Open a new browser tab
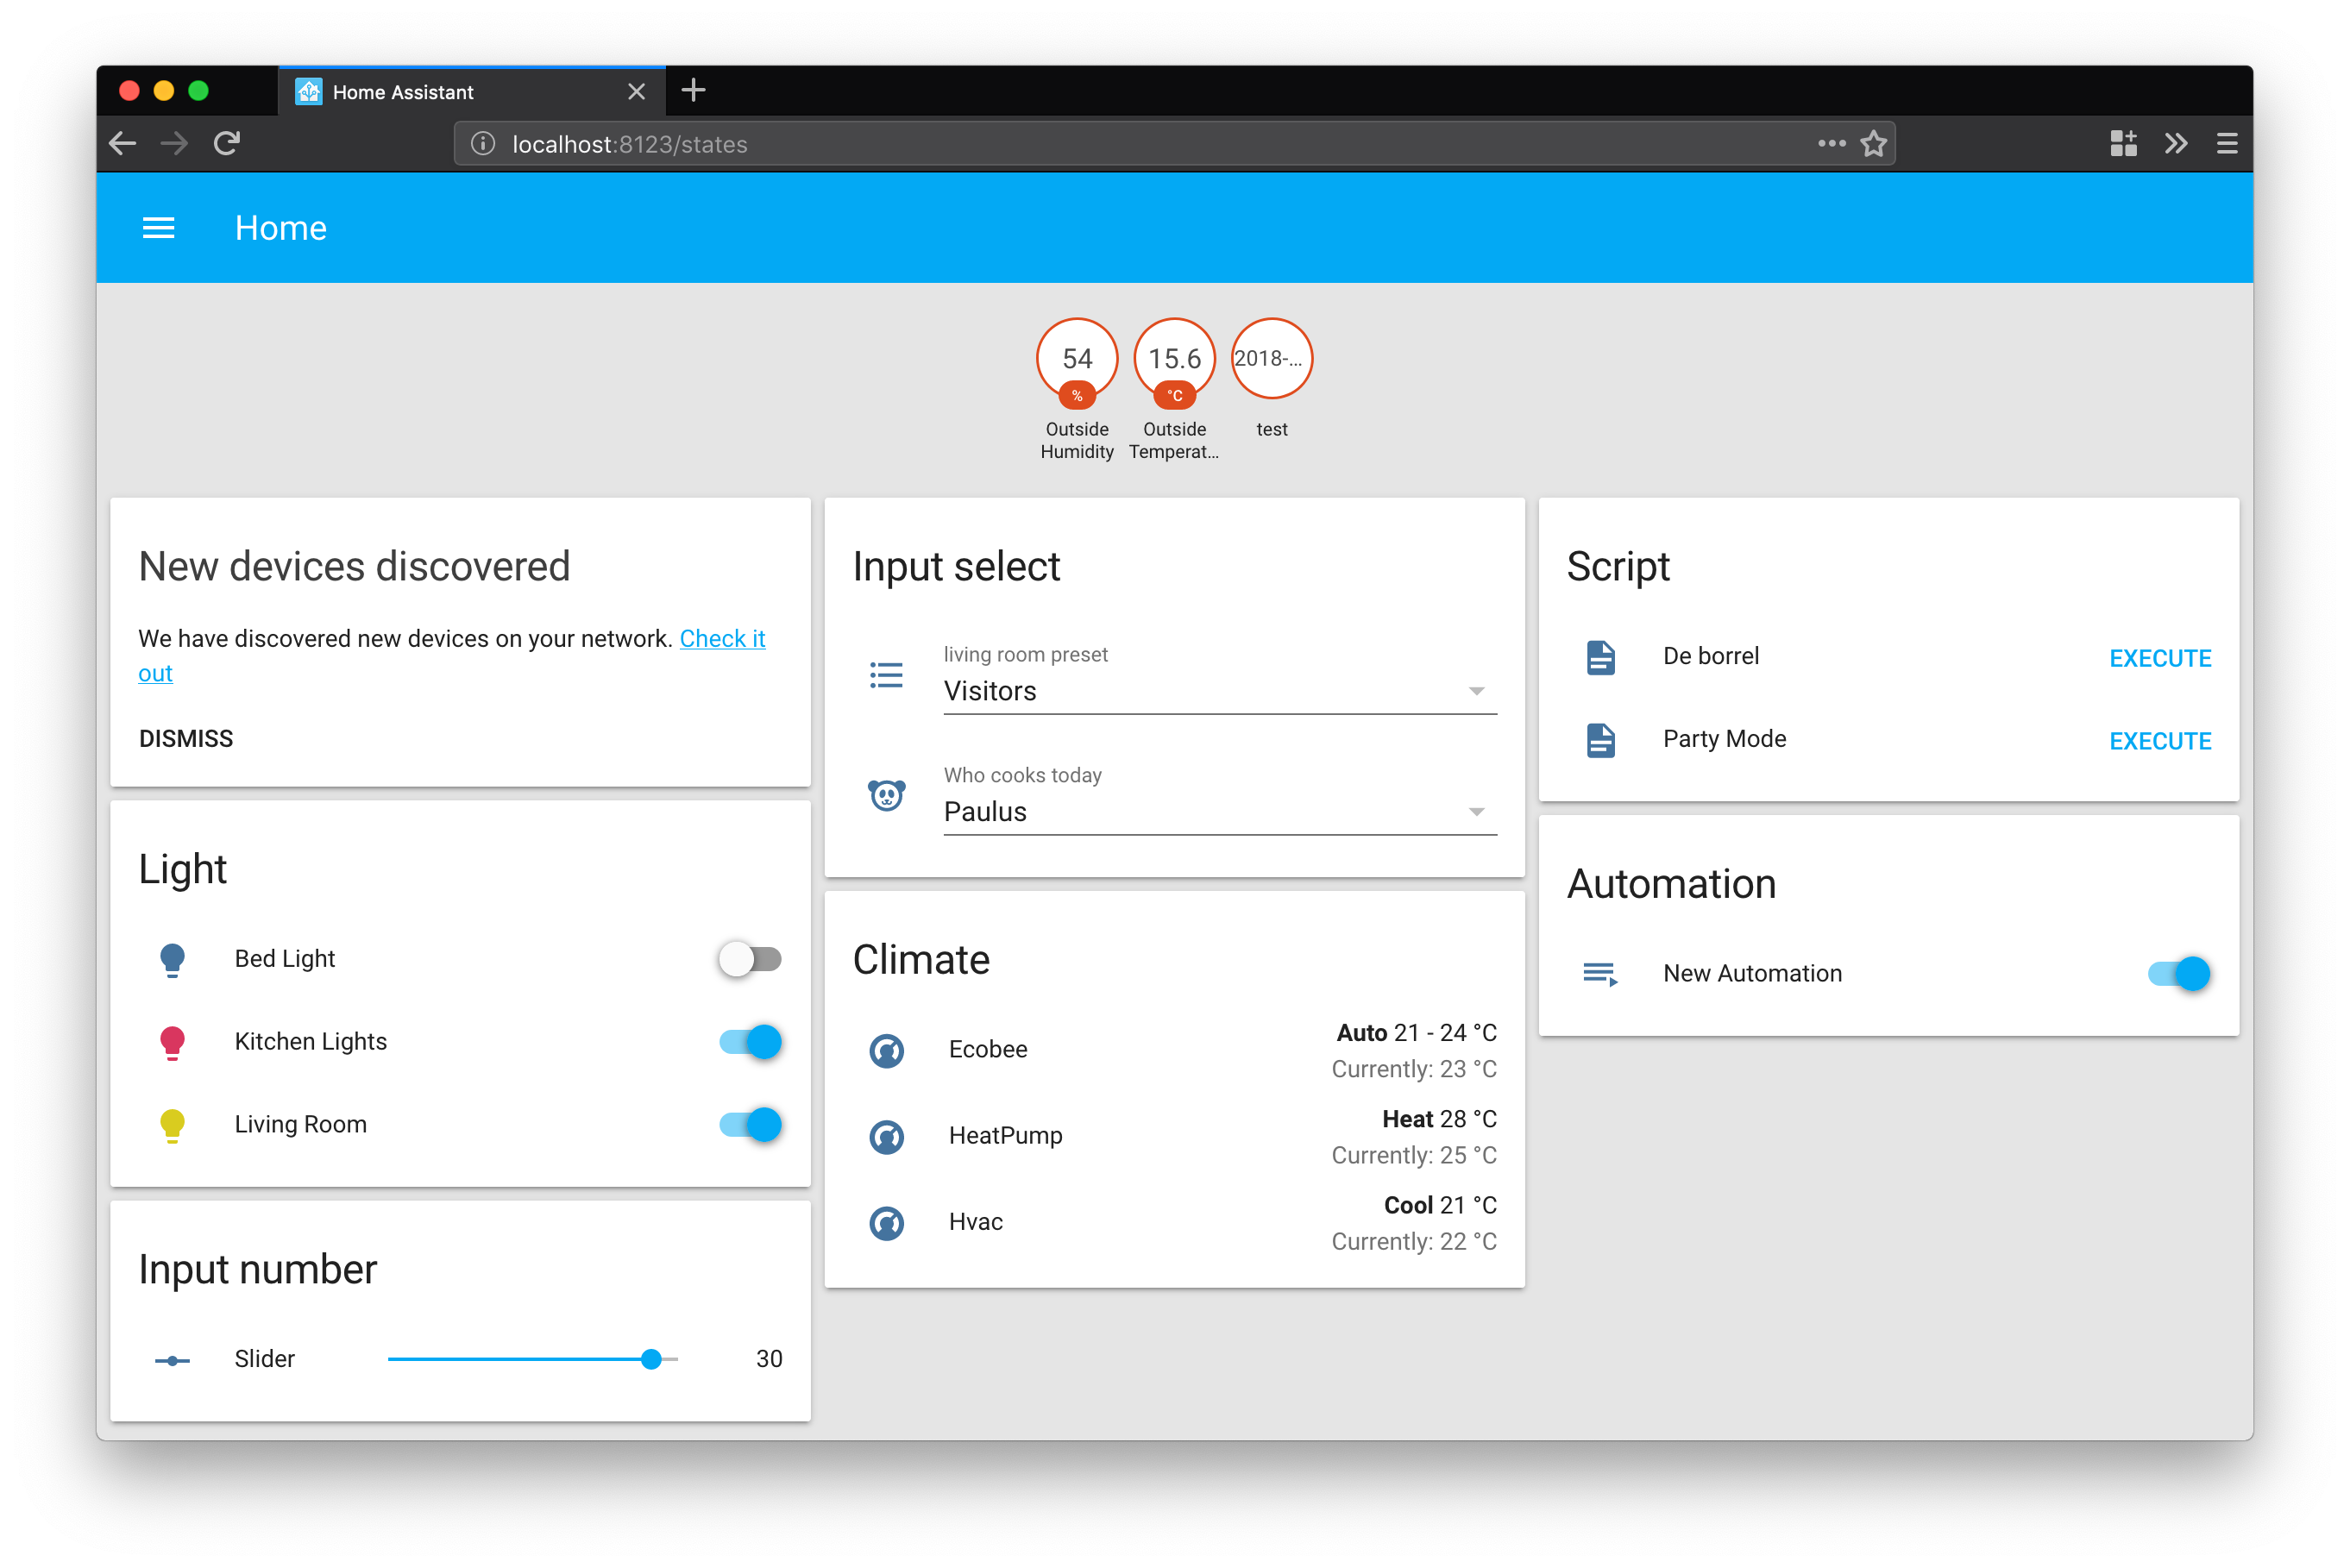The width and height of the screenshot is (2350, 1568). [693, 91]
